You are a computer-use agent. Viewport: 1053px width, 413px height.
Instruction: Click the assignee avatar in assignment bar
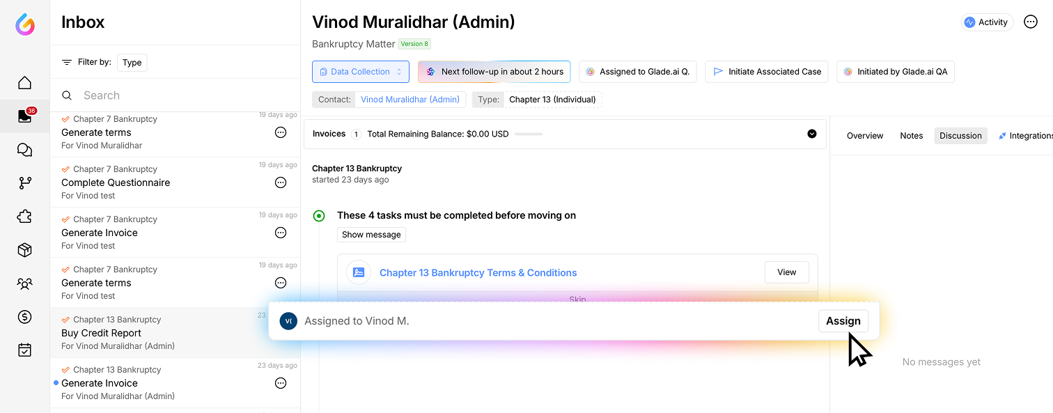click(x=288, y=321)
